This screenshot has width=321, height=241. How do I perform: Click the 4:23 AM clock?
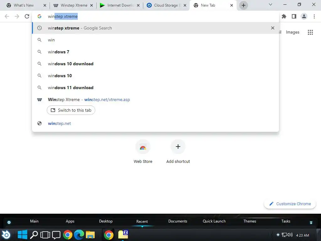coord(303,235)
